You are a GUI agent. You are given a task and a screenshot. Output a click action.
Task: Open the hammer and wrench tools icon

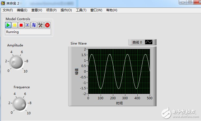[41, 25]
